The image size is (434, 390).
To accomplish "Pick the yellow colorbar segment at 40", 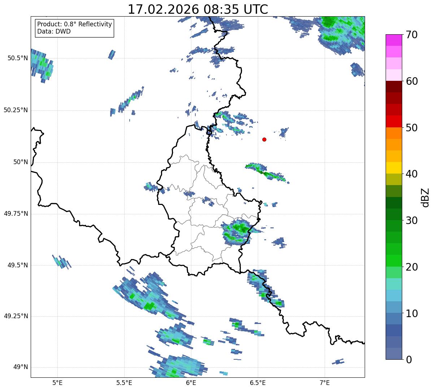I will (394, 168).
